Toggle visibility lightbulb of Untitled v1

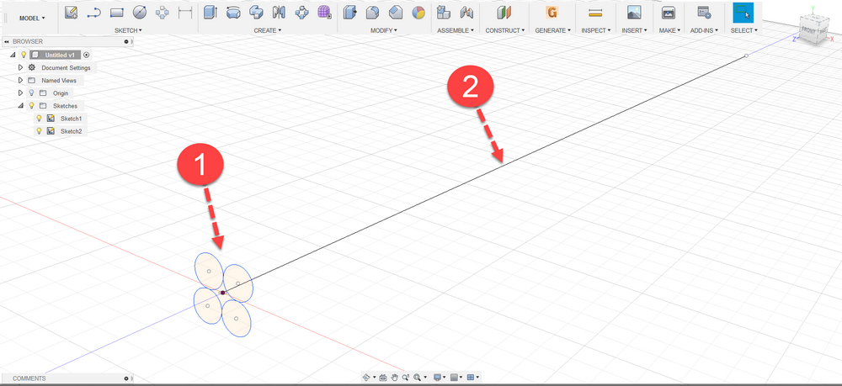tap(24, 55)
